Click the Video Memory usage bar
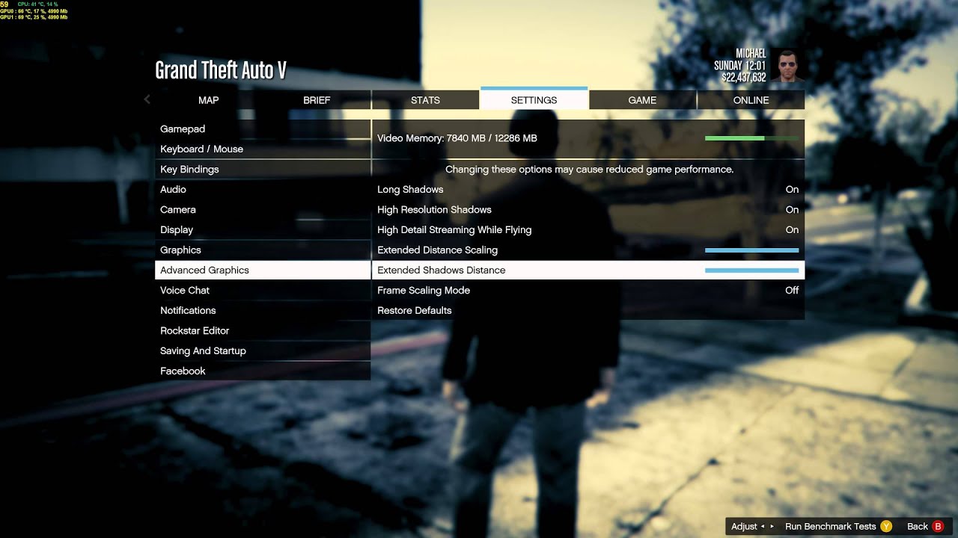The width and height of the screenshot is (958, 538). pyautogui.click(x=752, y=138)
